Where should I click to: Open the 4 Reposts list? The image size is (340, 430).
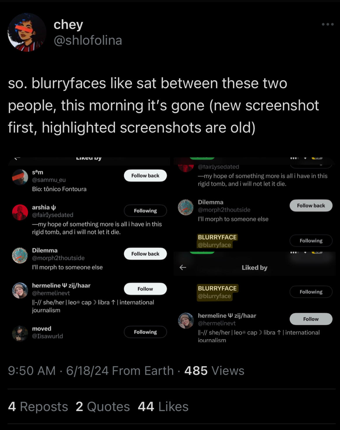click(38, 407)
